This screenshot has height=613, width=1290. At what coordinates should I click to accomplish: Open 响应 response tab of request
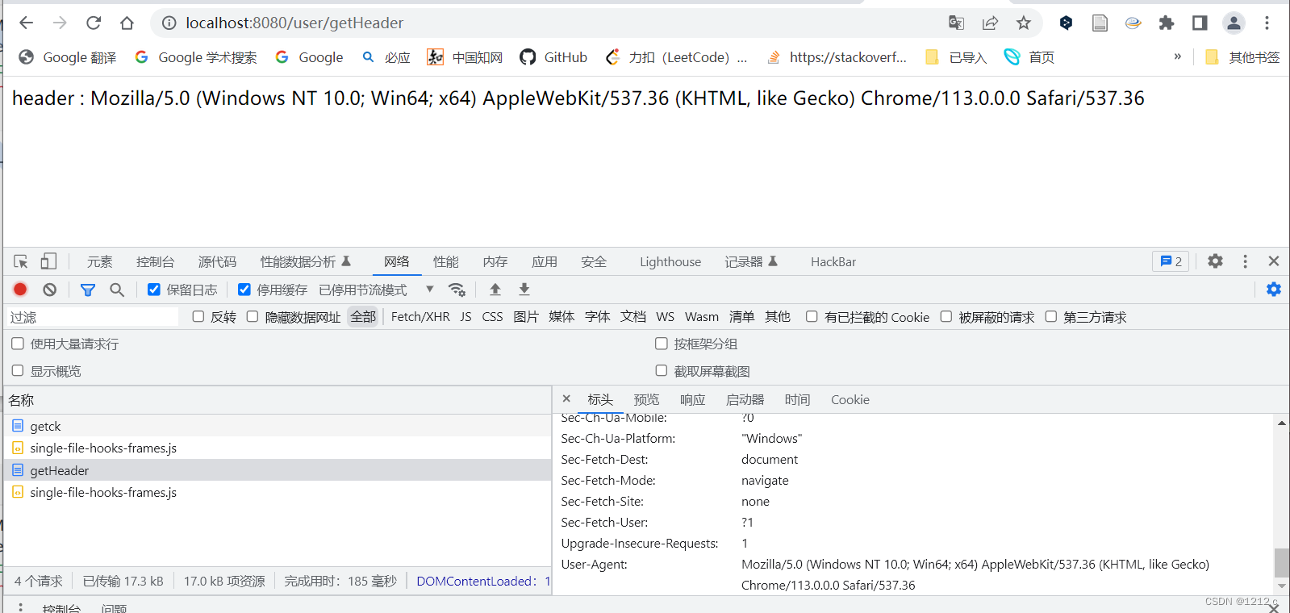click(693, 399)
